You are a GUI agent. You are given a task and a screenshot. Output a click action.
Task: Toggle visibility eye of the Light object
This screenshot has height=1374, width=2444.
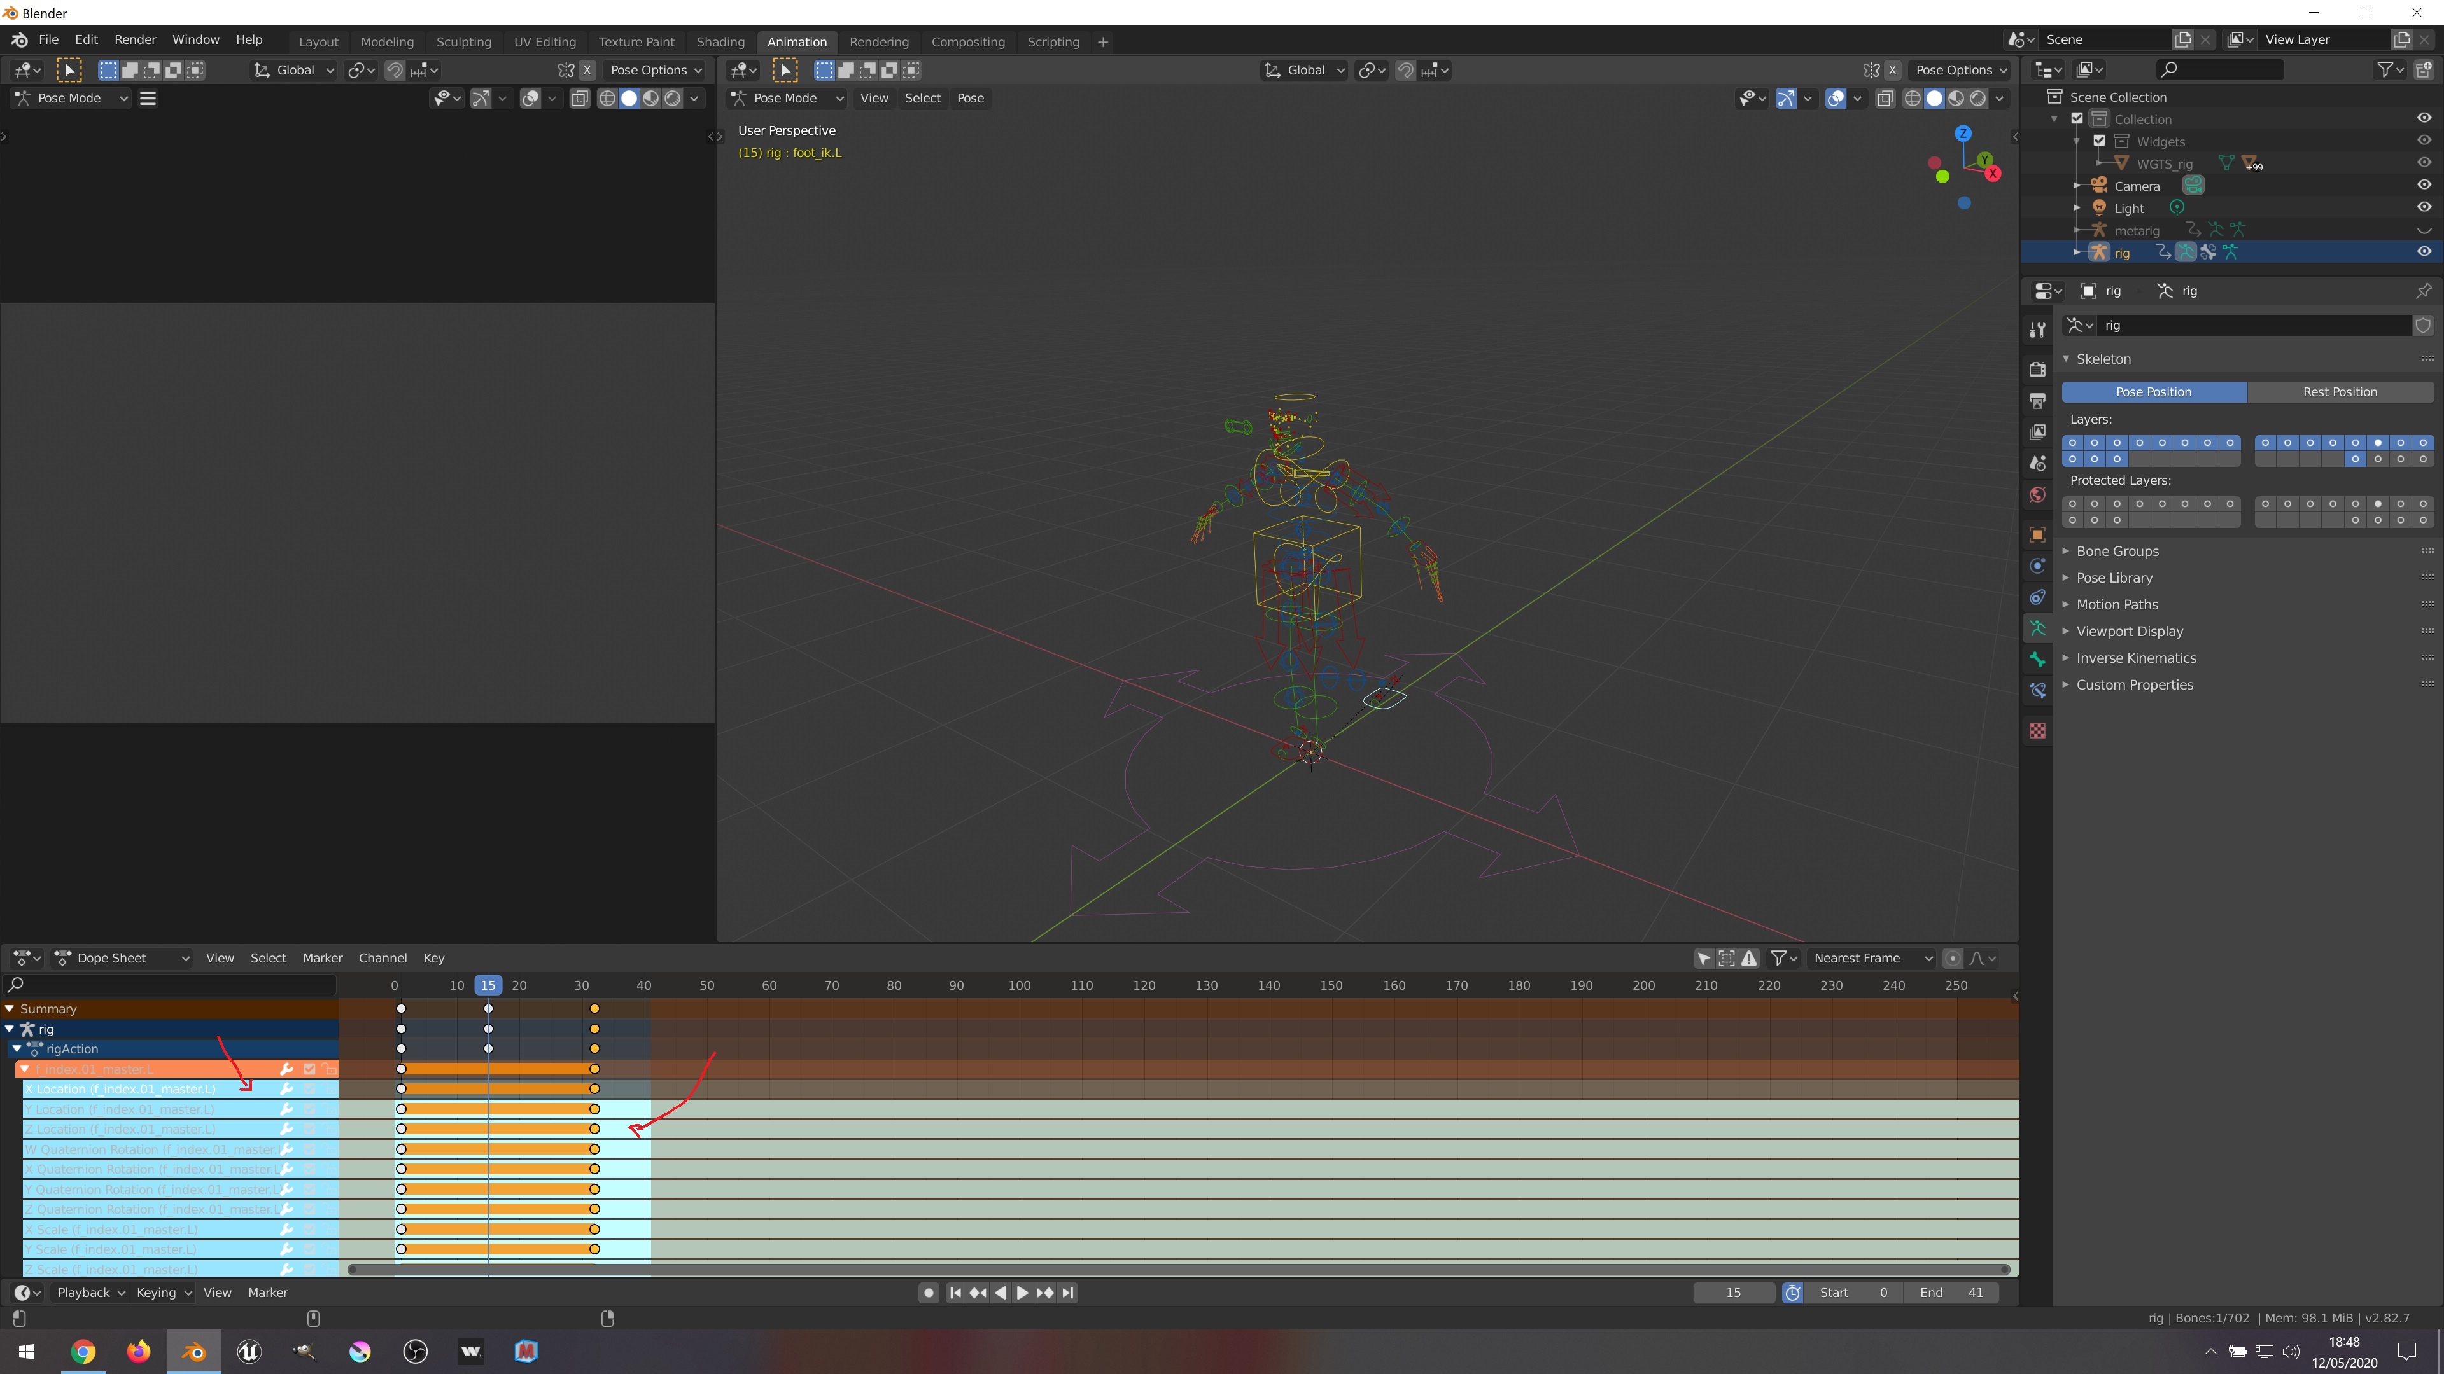pyautogui.click(x=2424, y=207)
